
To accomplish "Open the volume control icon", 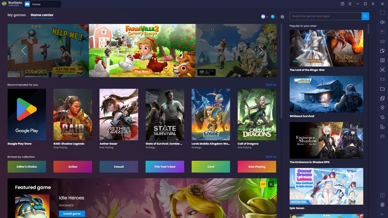I will pyautogui.click(x=383, y=22).
